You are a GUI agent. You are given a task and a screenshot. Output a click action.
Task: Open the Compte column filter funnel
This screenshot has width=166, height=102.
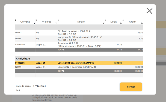coord(34,23)
